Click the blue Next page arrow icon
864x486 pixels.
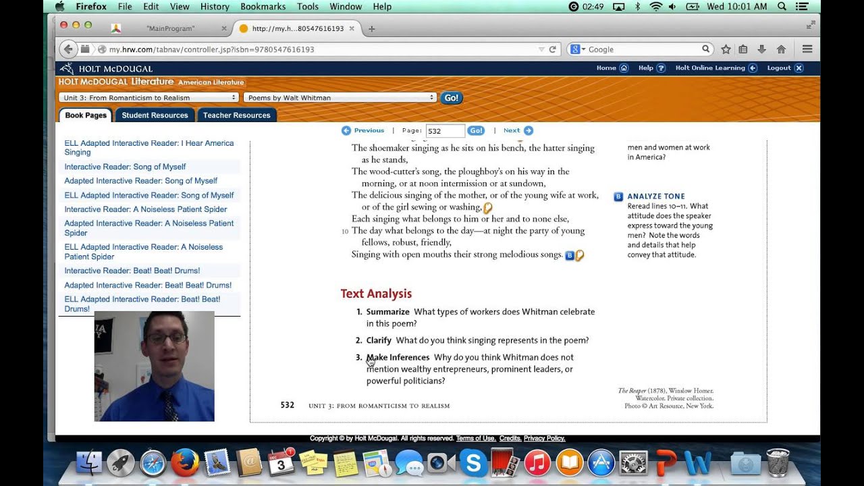(529, 130)
